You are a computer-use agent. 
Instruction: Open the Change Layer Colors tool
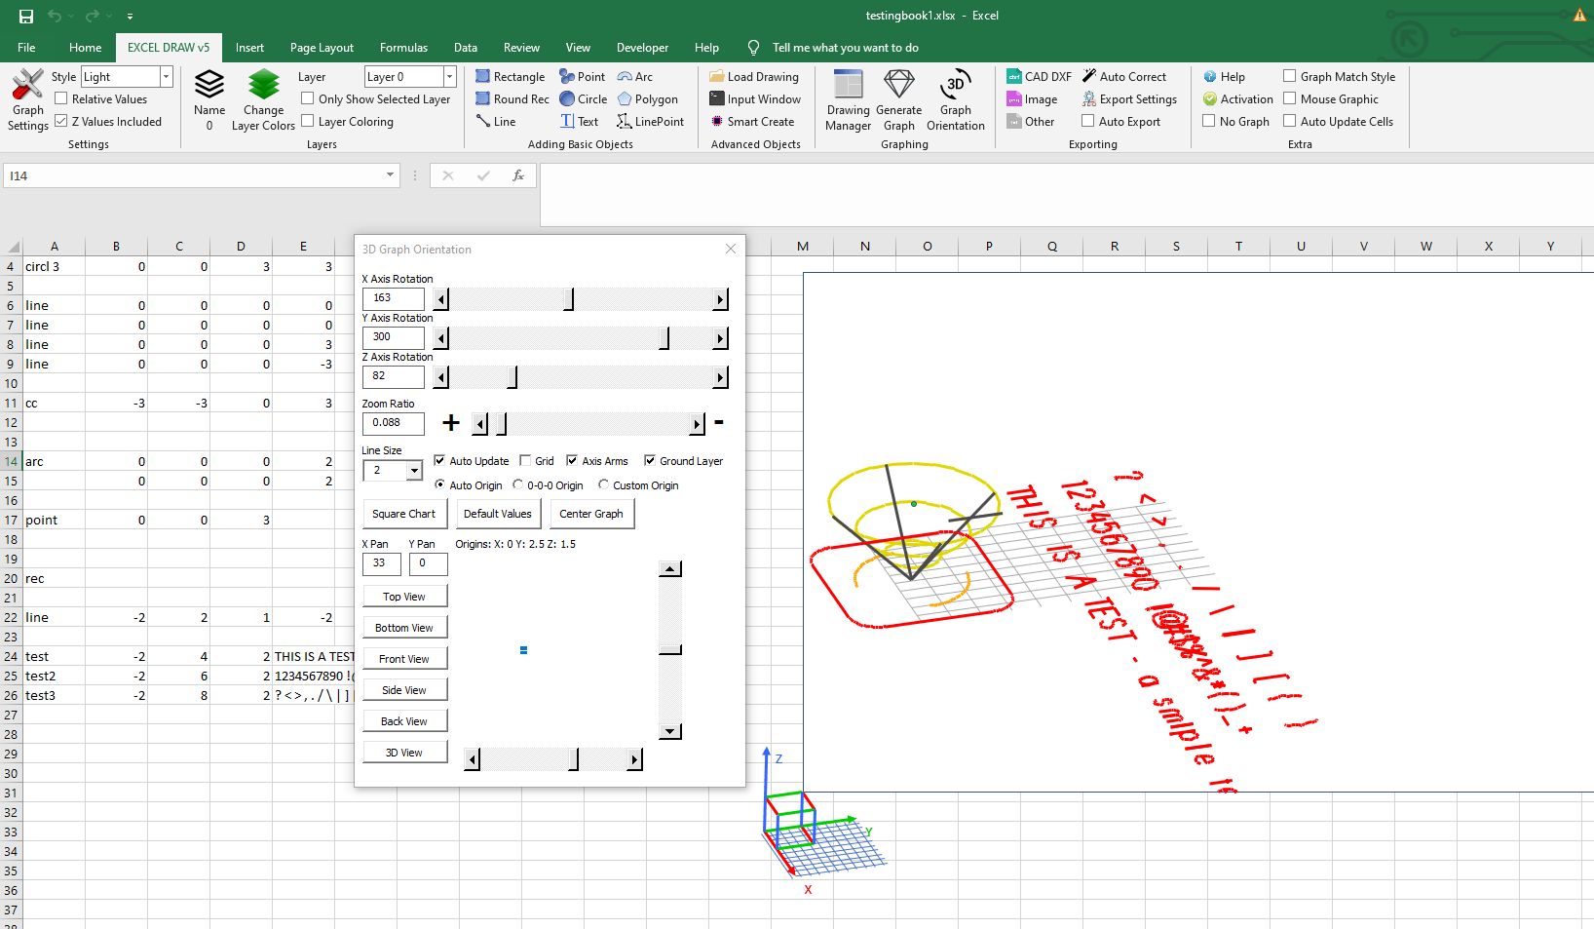point(263,98)
